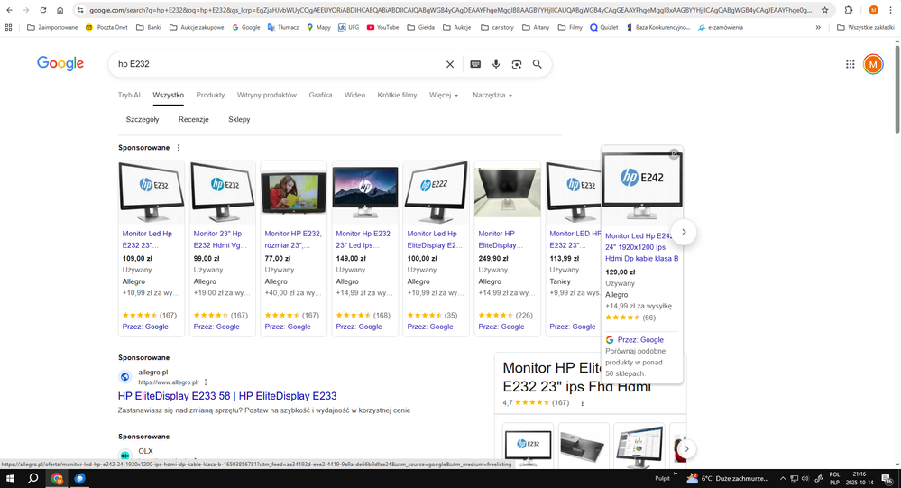
Task: Expand the Więcej dropdown
Action: pos(444,95)
